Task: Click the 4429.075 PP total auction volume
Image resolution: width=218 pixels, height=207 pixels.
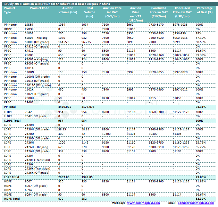Action: pyautogui.click(x=65, y=107)
